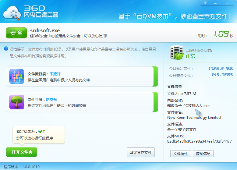This screenshot has height=170, width=237.
Task: Click the 刚发布 file age value
Action: click(x=51, y=99)
